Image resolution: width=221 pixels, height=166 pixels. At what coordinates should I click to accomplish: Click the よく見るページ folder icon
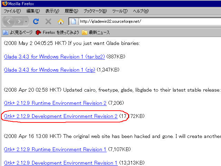tap(6, 33)
